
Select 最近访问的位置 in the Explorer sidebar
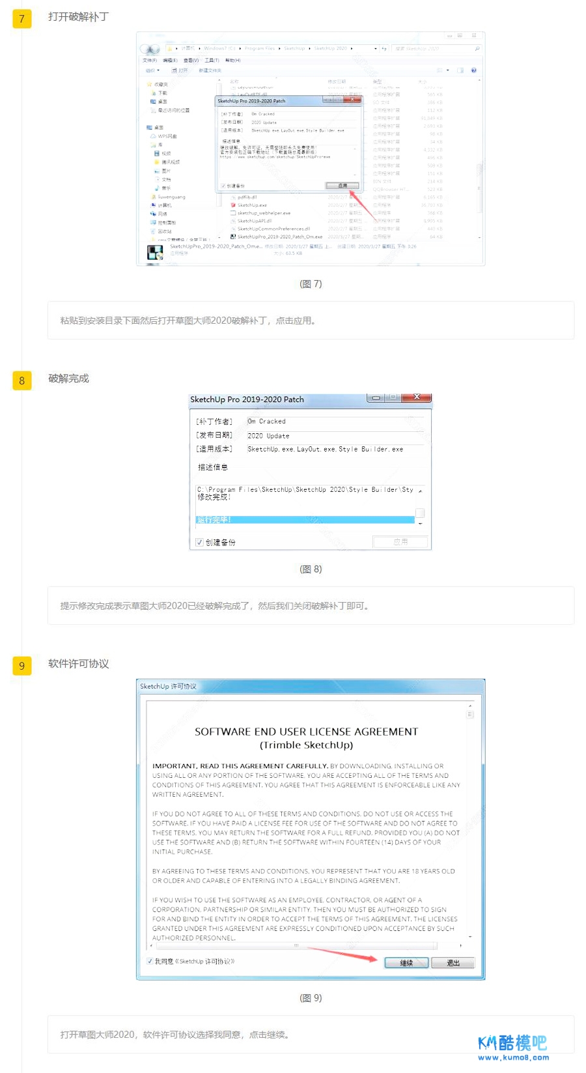pyautogui.click(x=170, y=110)
